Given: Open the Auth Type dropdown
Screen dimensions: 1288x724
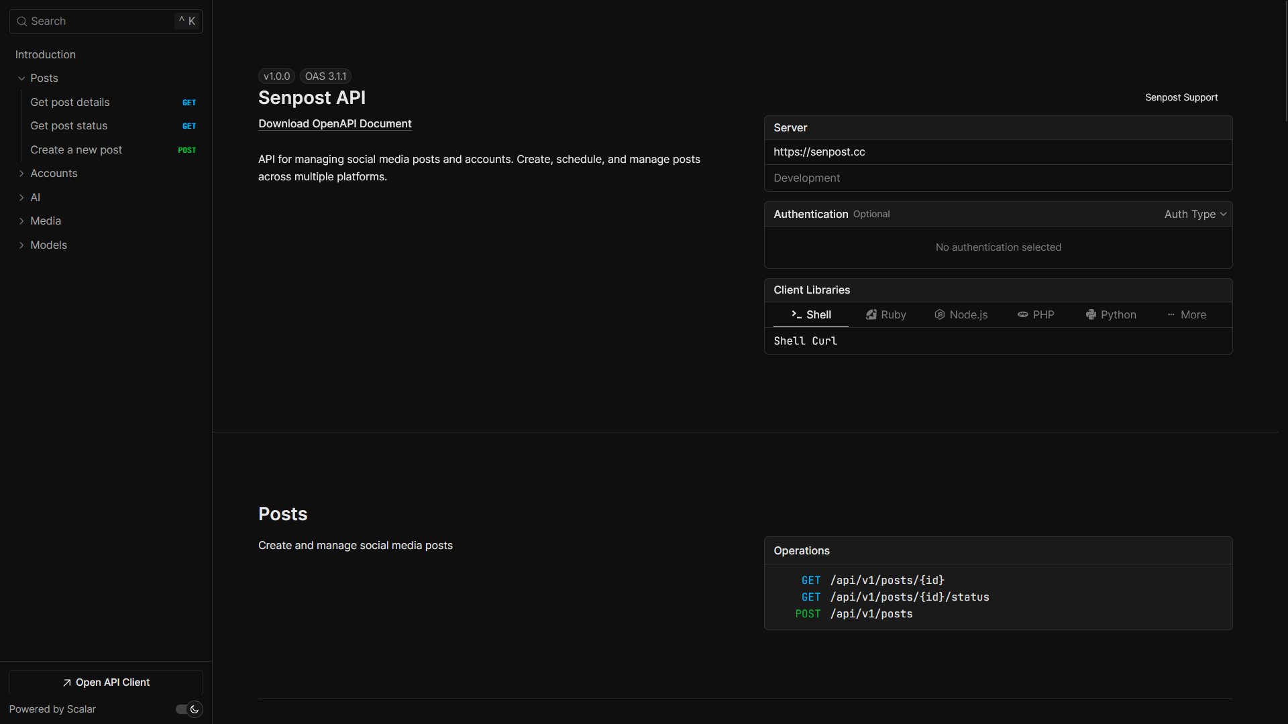Looking at the screenshot, I should [x=1195, y=215].
